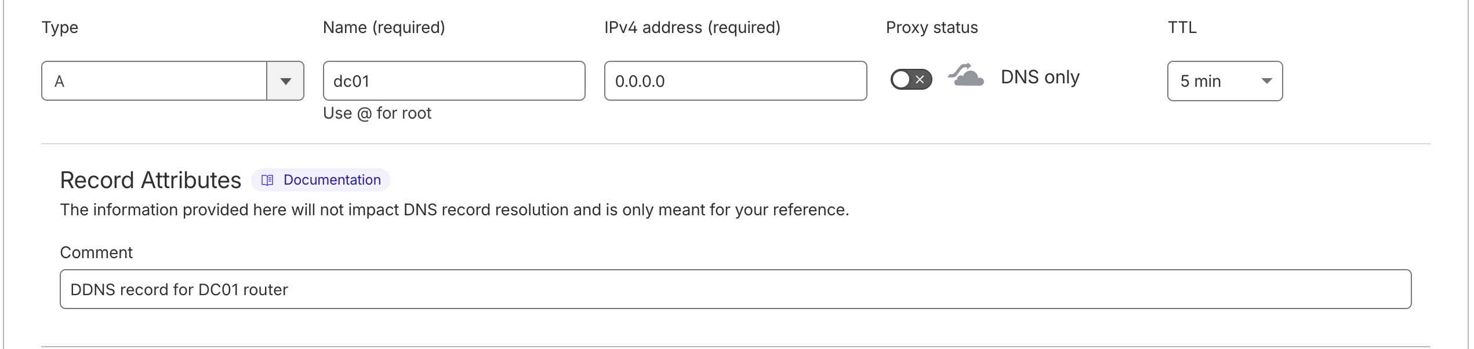Click the Documentation badge
The height and width of the screenshot is (349, 1474).
(x=321, y=179)
